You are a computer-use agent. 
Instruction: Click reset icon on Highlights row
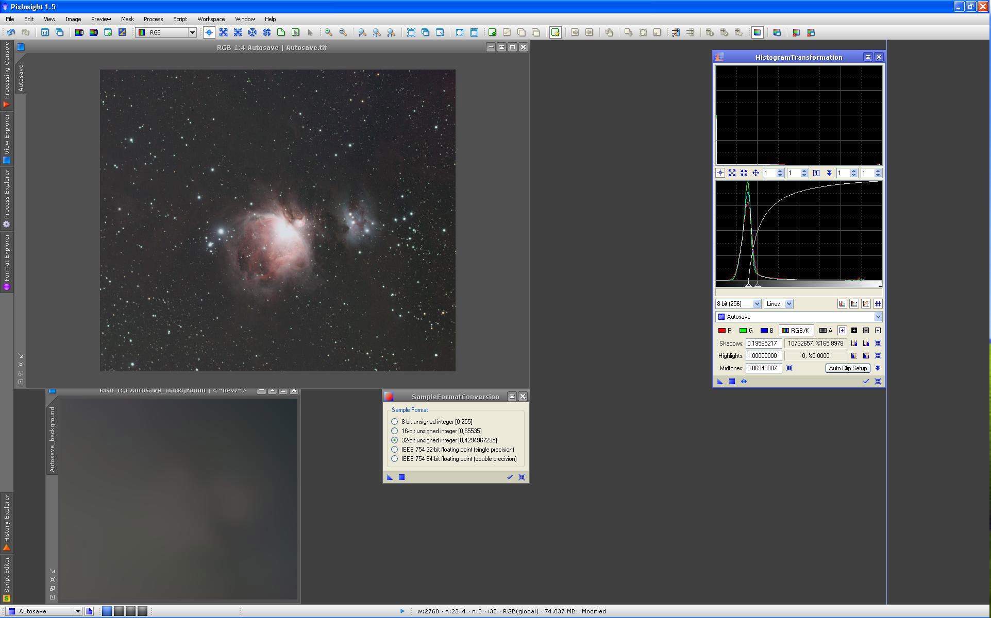[x=878, y=356]
